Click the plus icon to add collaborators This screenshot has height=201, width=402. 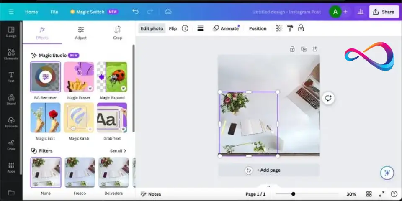345,12
